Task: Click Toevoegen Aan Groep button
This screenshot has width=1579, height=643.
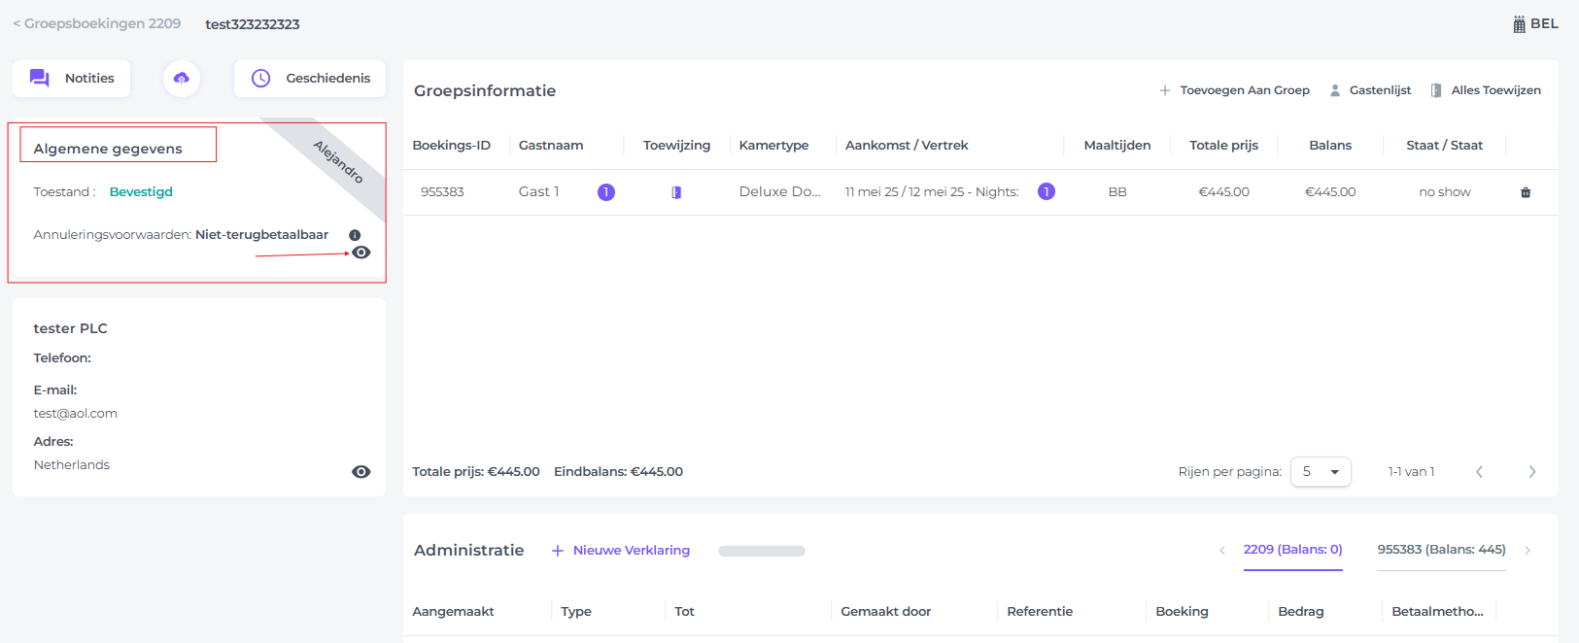Action: tap(1234, 90)
